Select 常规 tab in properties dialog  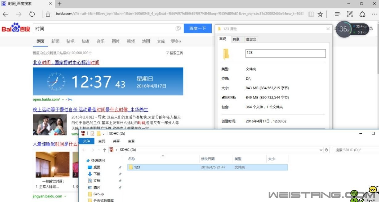coord(223,39)
